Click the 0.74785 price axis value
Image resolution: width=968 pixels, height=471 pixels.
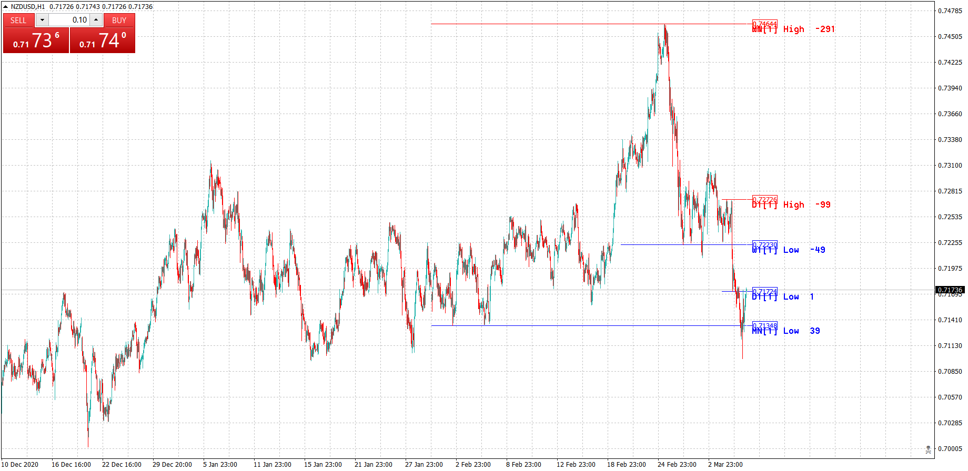click(950, 11)
